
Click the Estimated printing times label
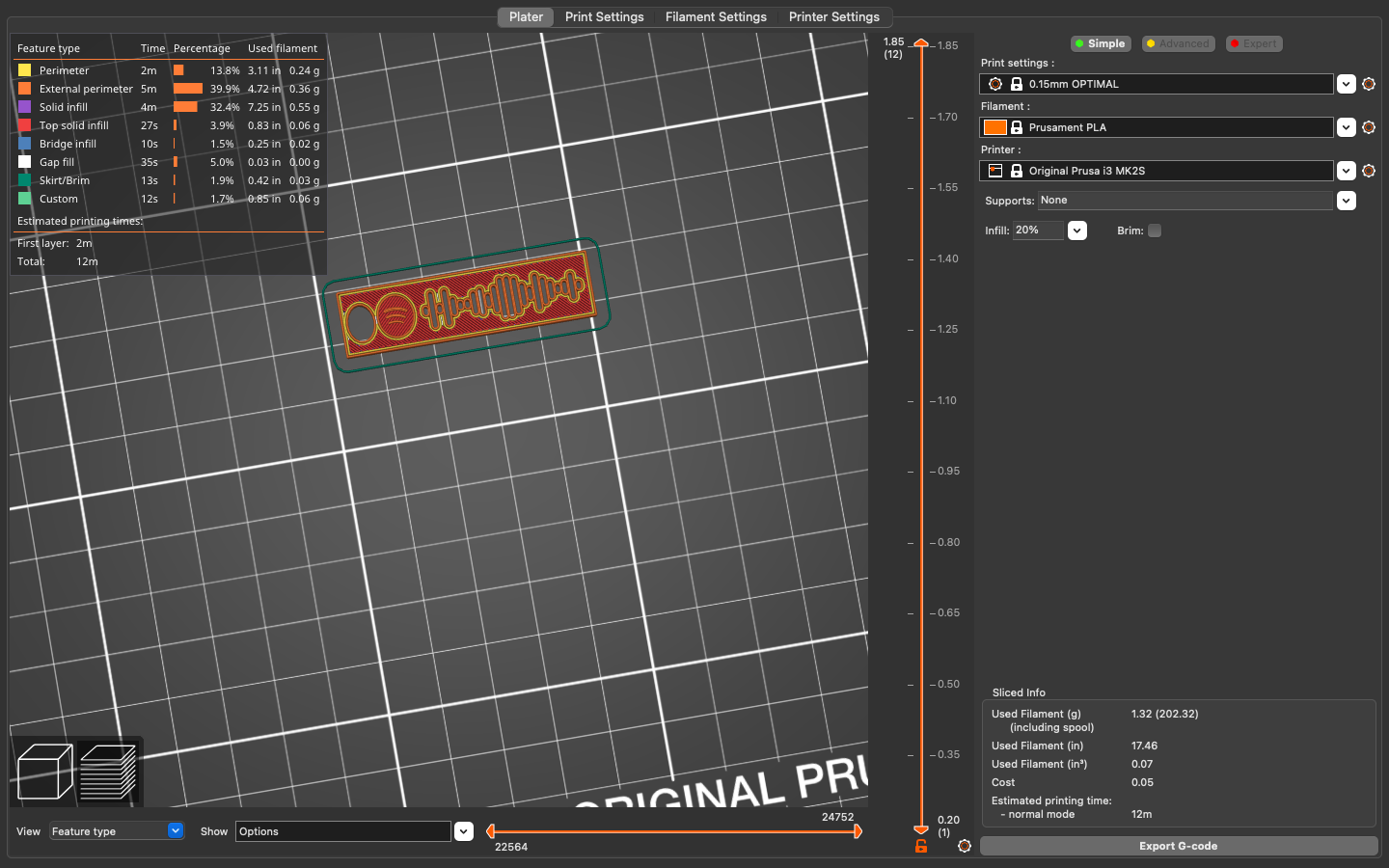80,221
